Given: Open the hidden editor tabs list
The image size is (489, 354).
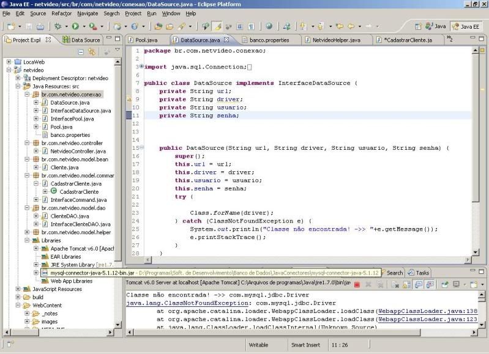Looking at the screenshot, I should [450, 40].
